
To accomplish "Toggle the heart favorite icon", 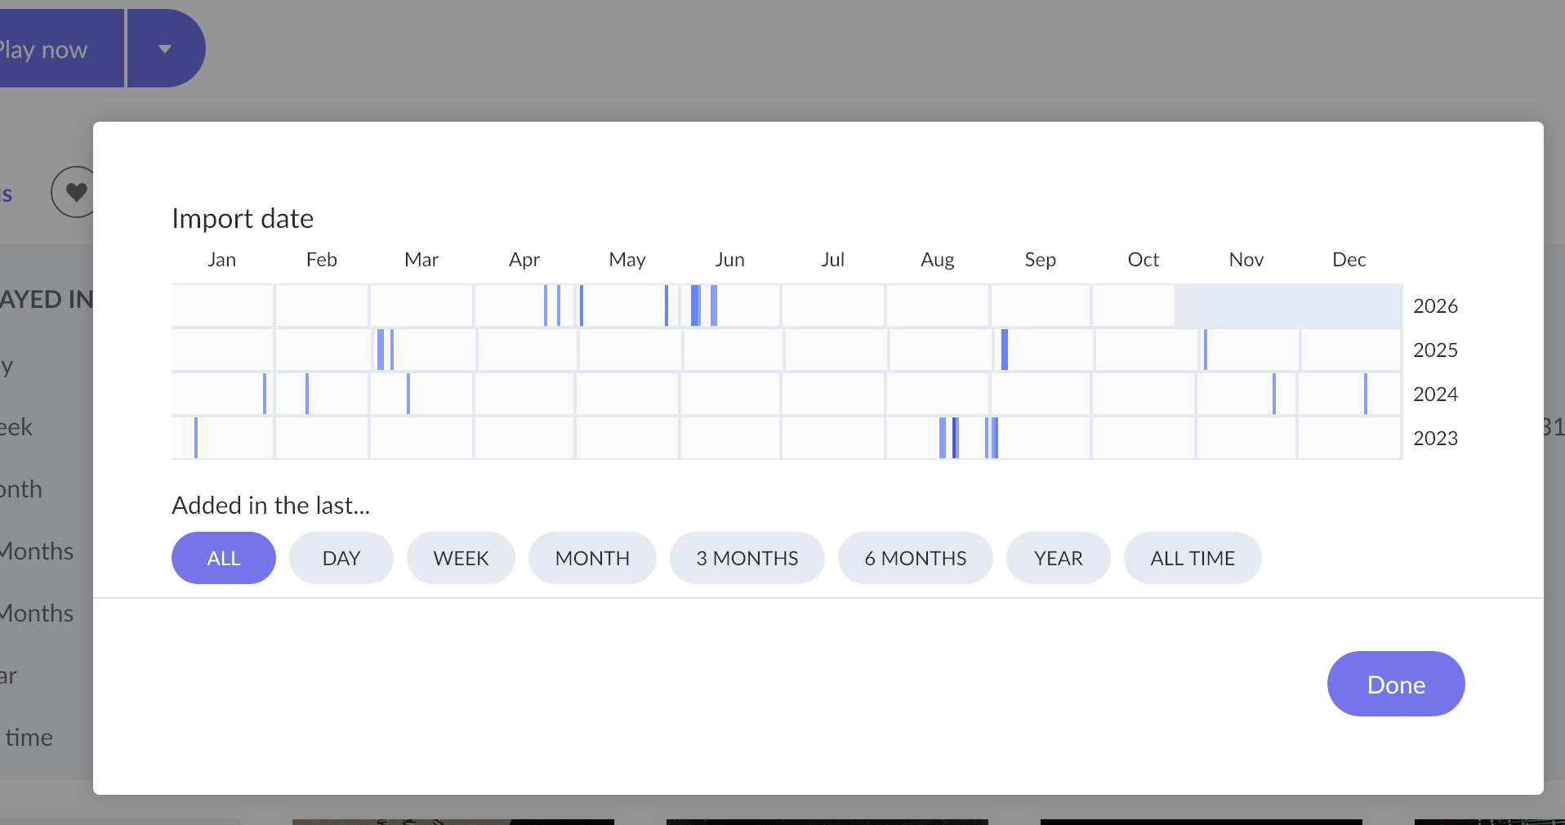I will point(76,192).
